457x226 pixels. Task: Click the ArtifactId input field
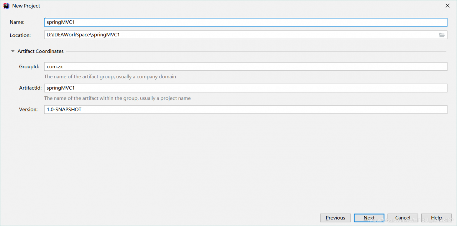click(x=246, y=88)
